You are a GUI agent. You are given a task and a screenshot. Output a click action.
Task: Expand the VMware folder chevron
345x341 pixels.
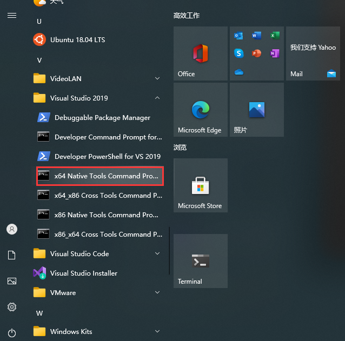tap(157, 293)
